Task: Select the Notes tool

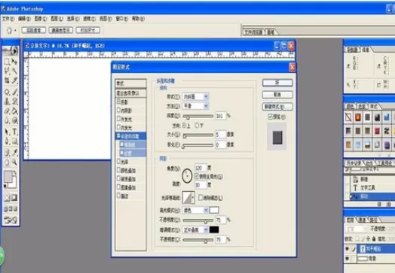Action: 7,153
